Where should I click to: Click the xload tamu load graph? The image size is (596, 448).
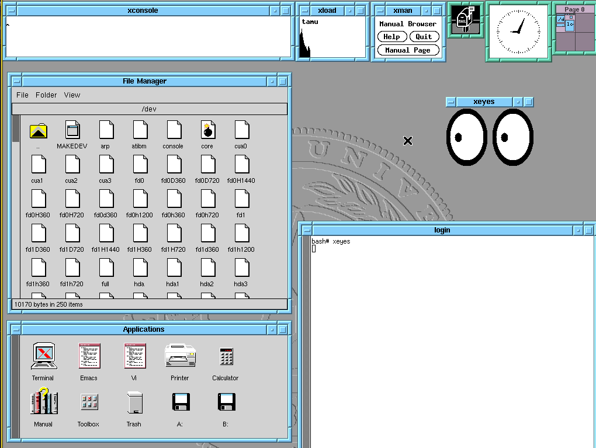click(332, 37)
